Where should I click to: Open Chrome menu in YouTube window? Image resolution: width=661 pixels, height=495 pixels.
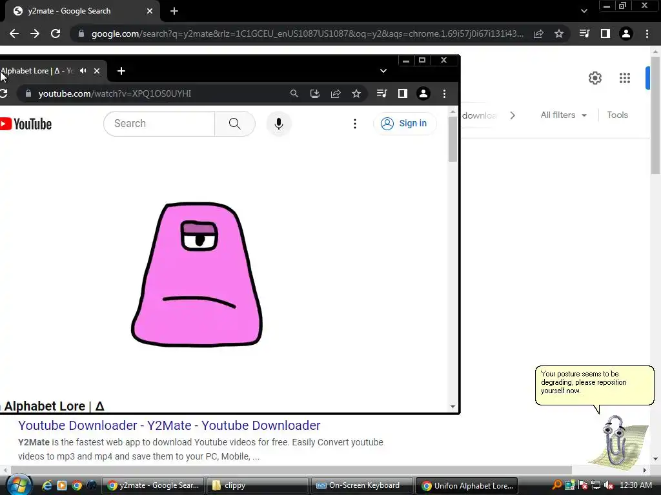click(444, 93)
